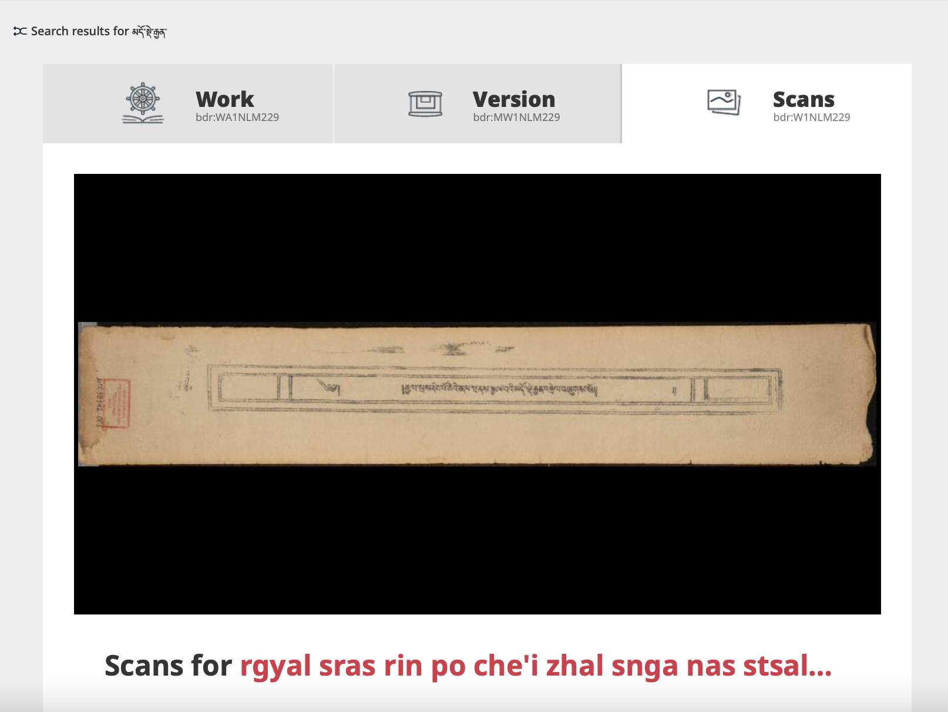Image resolution: width=948 pixels, height=712 pixels.
Task: Click the Version scroll-box icon
Action: point(425,104)
